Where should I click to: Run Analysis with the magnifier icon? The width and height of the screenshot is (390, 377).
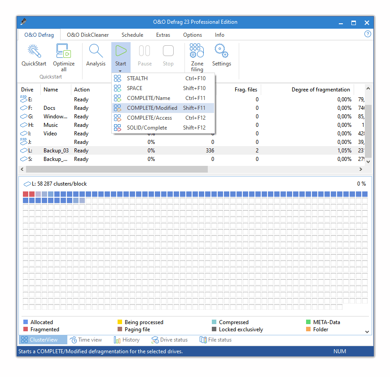point(96,51)
